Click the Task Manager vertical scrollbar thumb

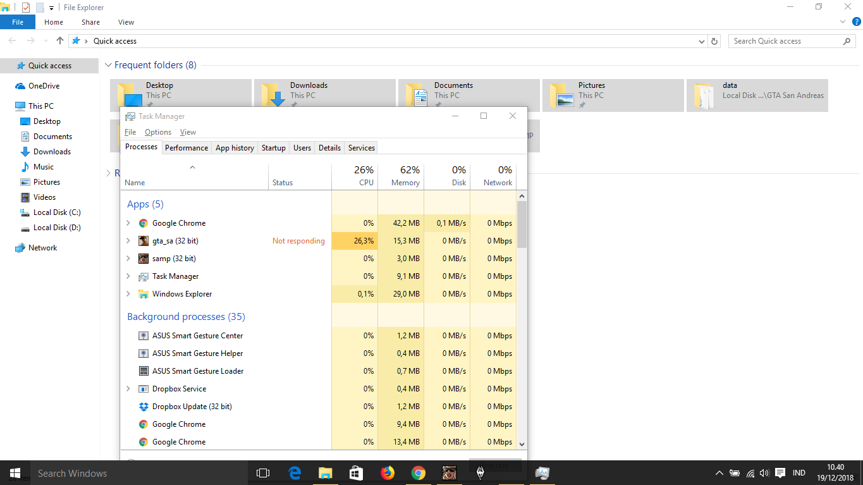pyautogui.click(x=522, y=224)
